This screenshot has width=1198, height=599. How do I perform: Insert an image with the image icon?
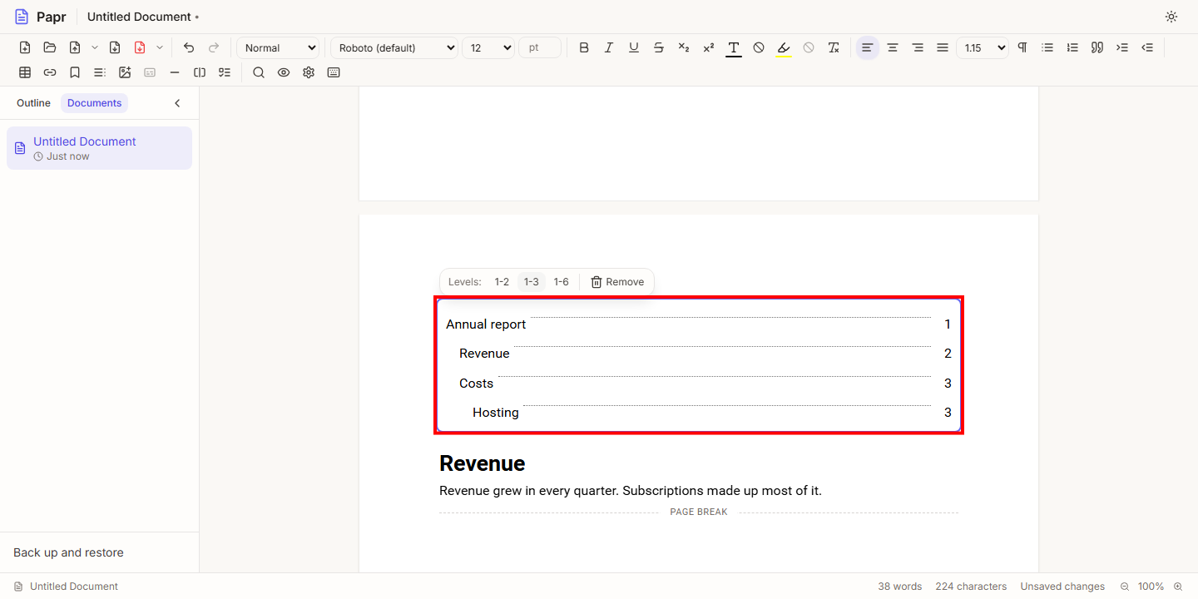point(125,72)
